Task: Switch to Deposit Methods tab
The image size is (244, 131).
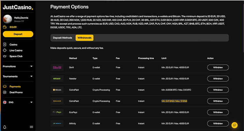Action: pos(62,38)
